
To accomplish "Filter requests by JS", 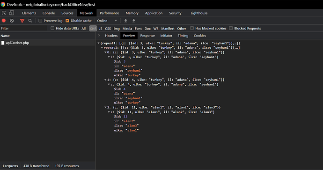I will pyautogui.click(x=101, y=29).
